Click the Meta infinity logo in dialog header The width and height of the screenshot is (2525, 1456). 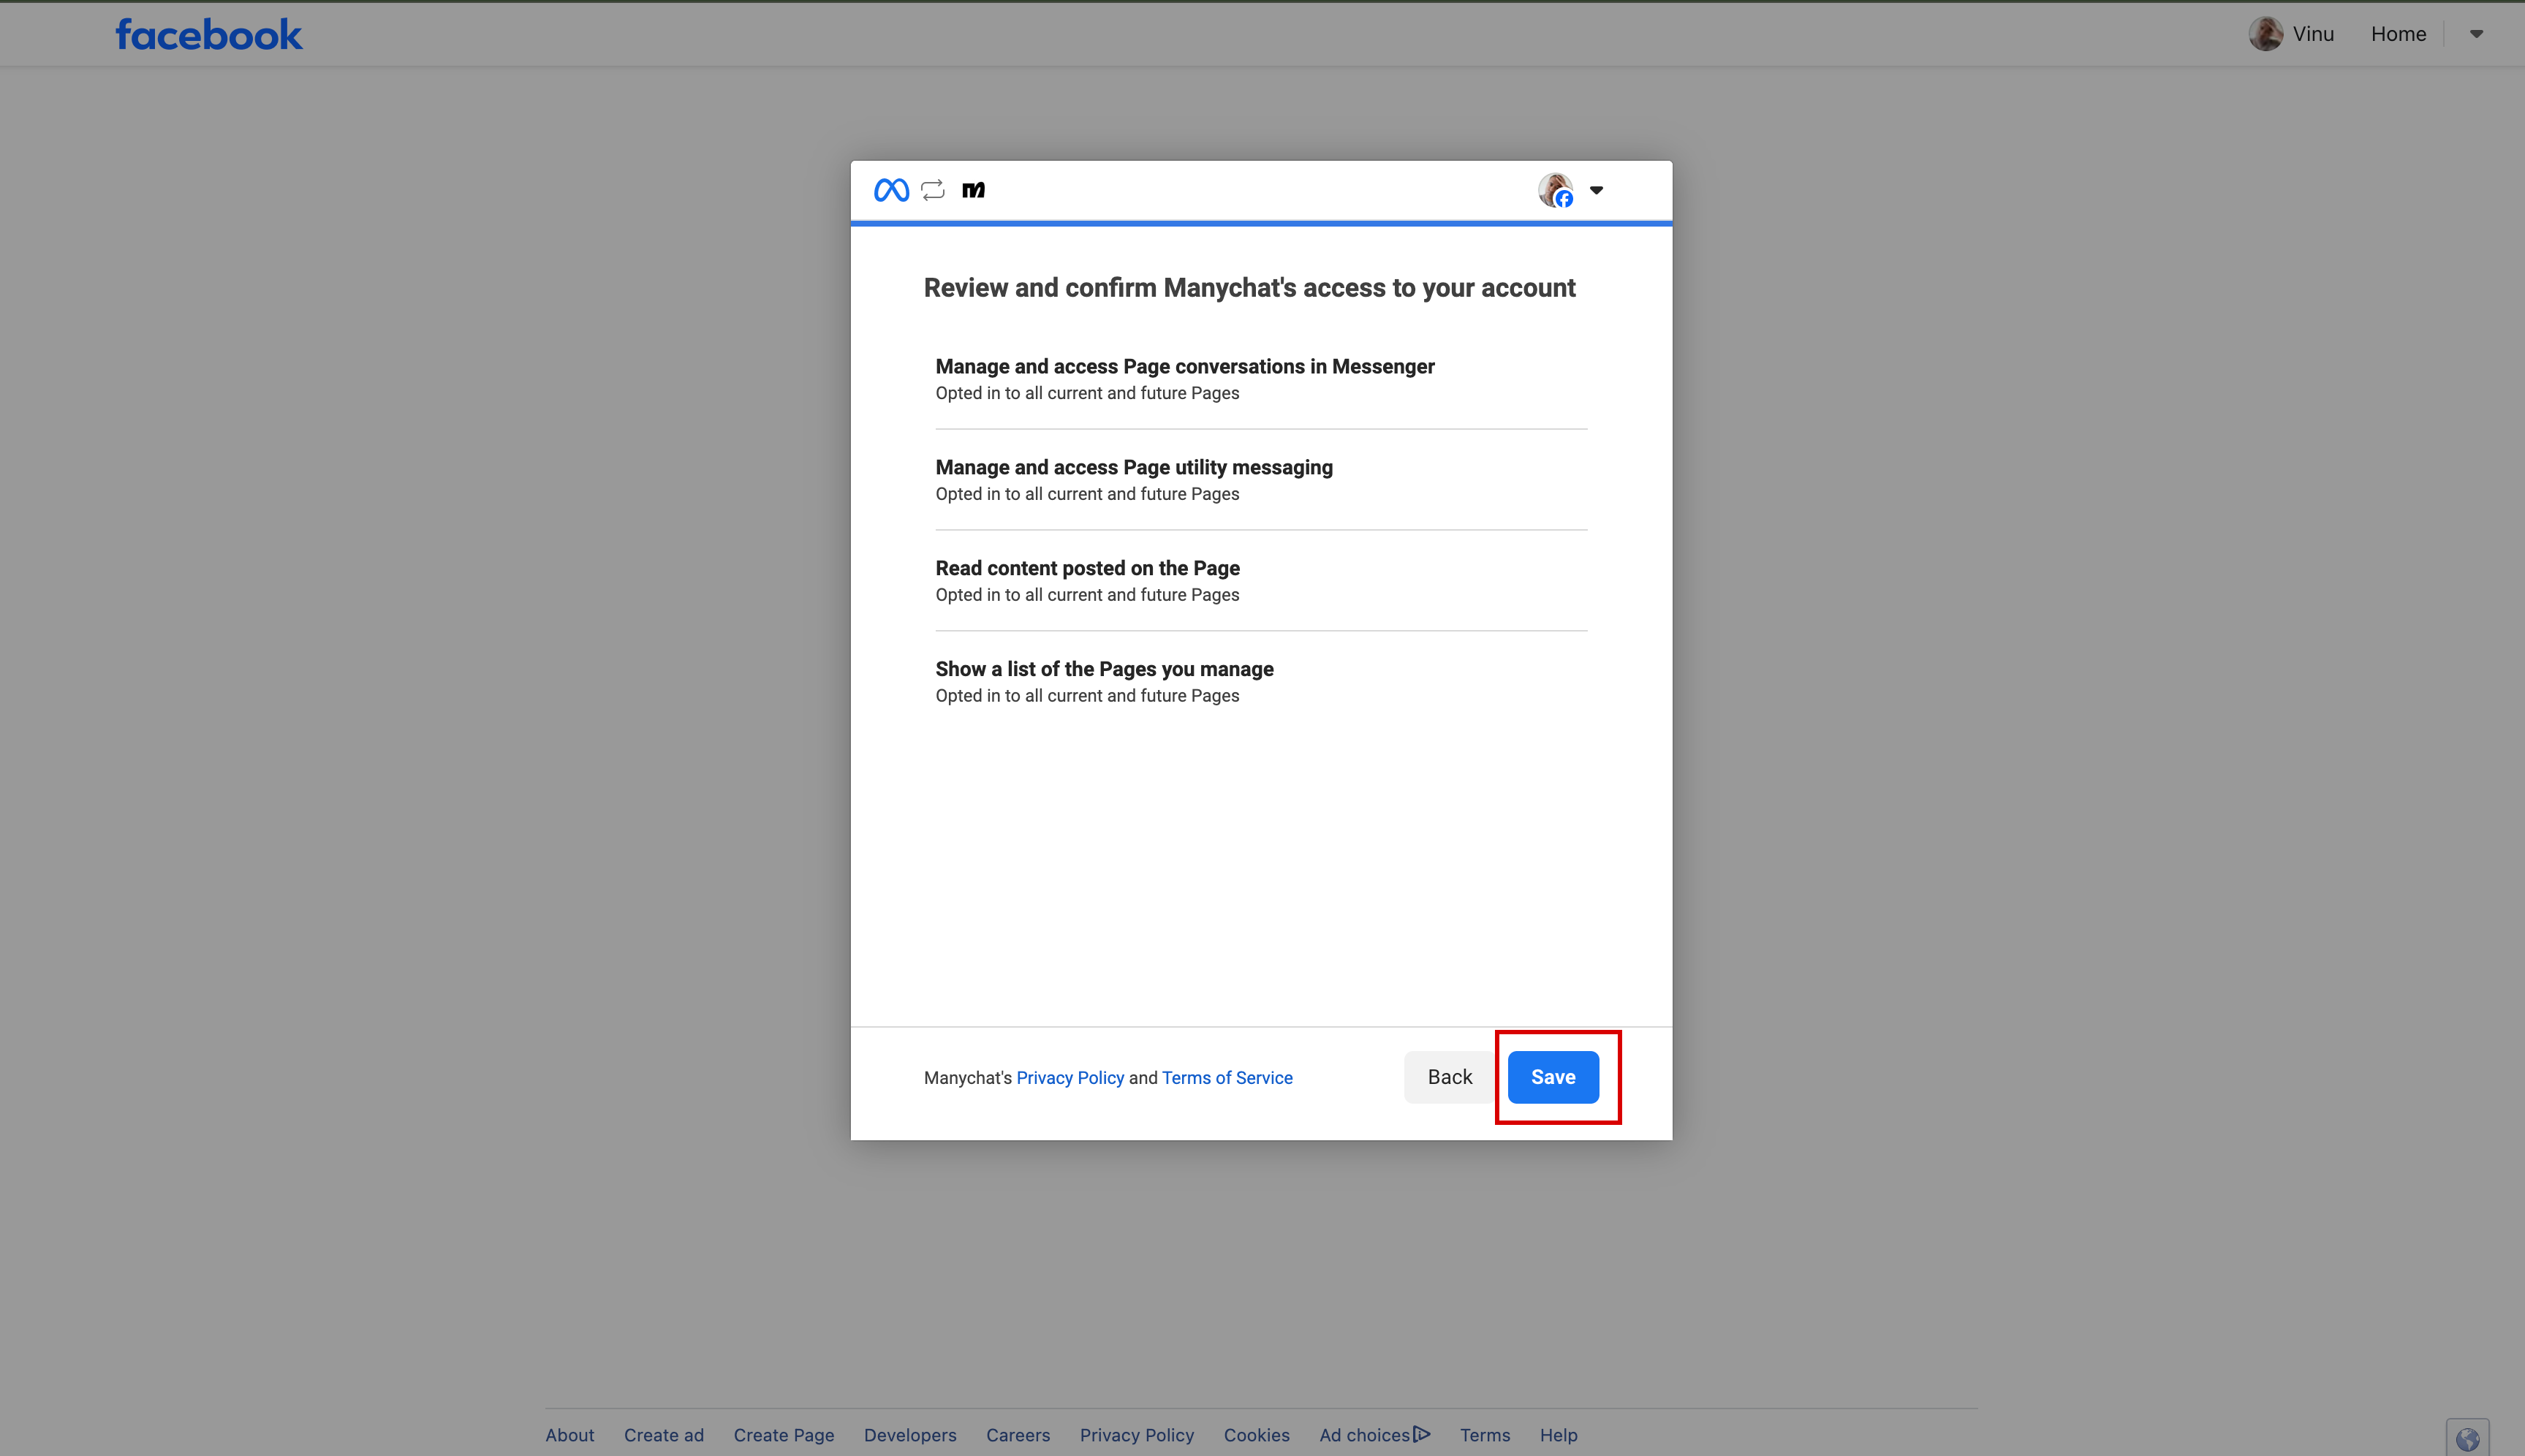tap(891, 189)
